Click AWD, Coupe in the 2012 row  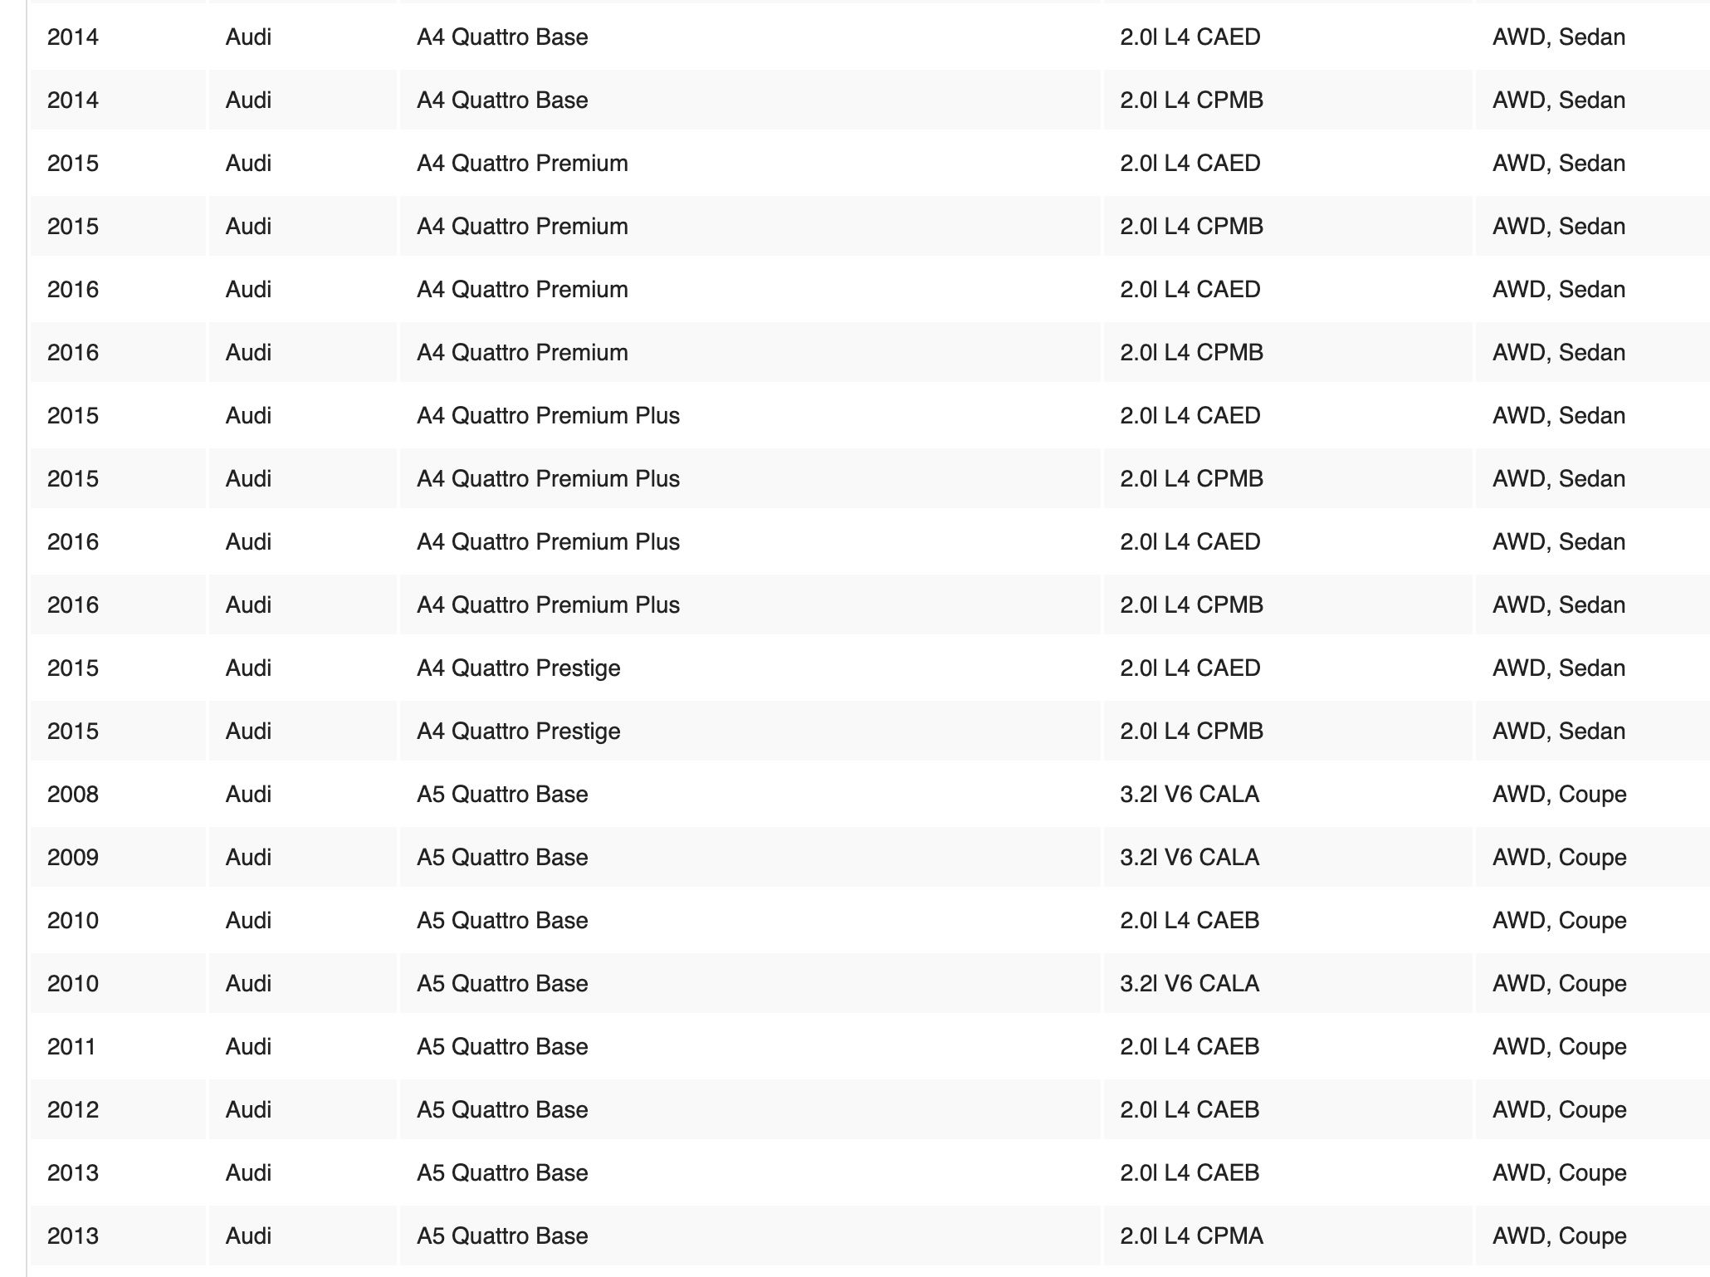pos(1559,1110)
